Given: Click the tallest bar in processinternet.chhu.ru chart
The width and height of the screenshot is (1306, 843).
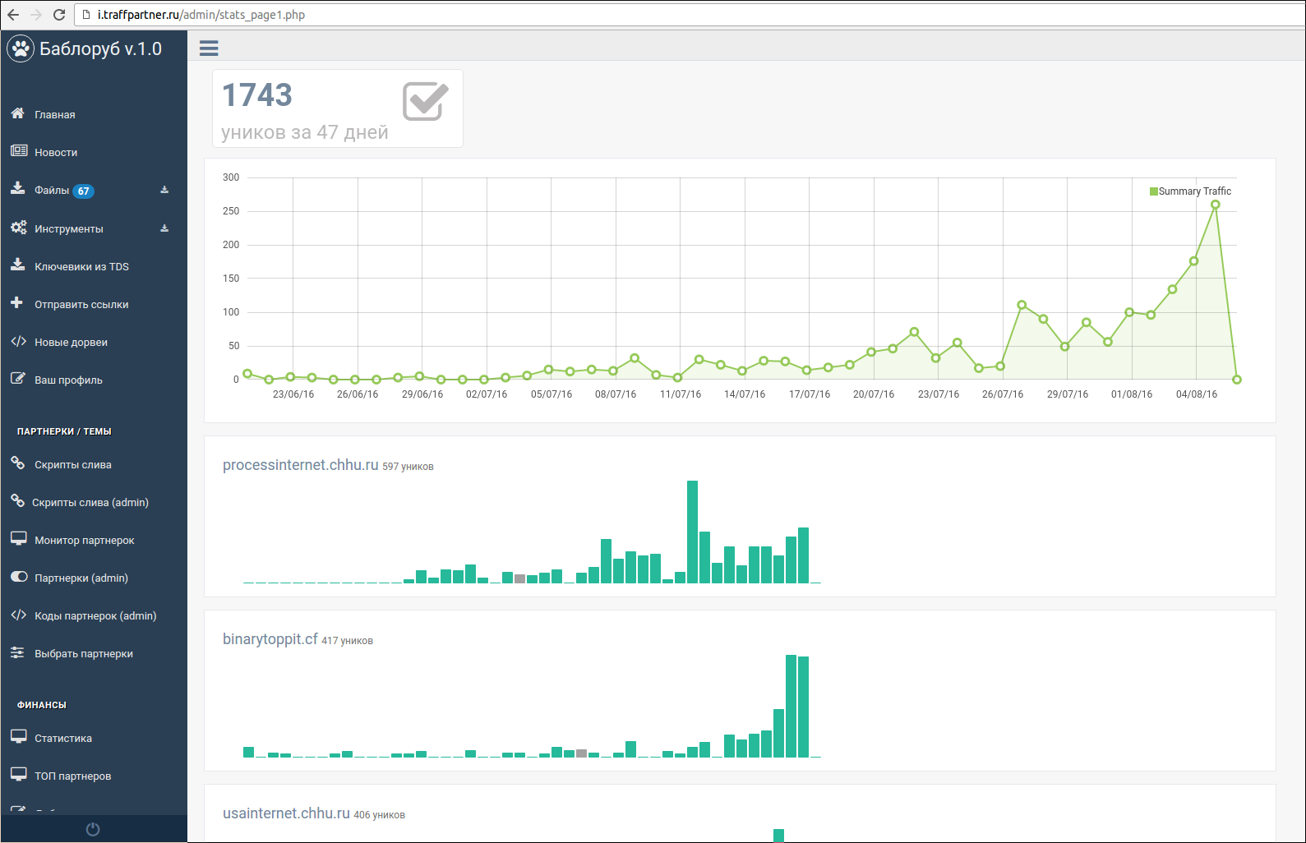Looking at the screenshot, I should coord(692,532).
